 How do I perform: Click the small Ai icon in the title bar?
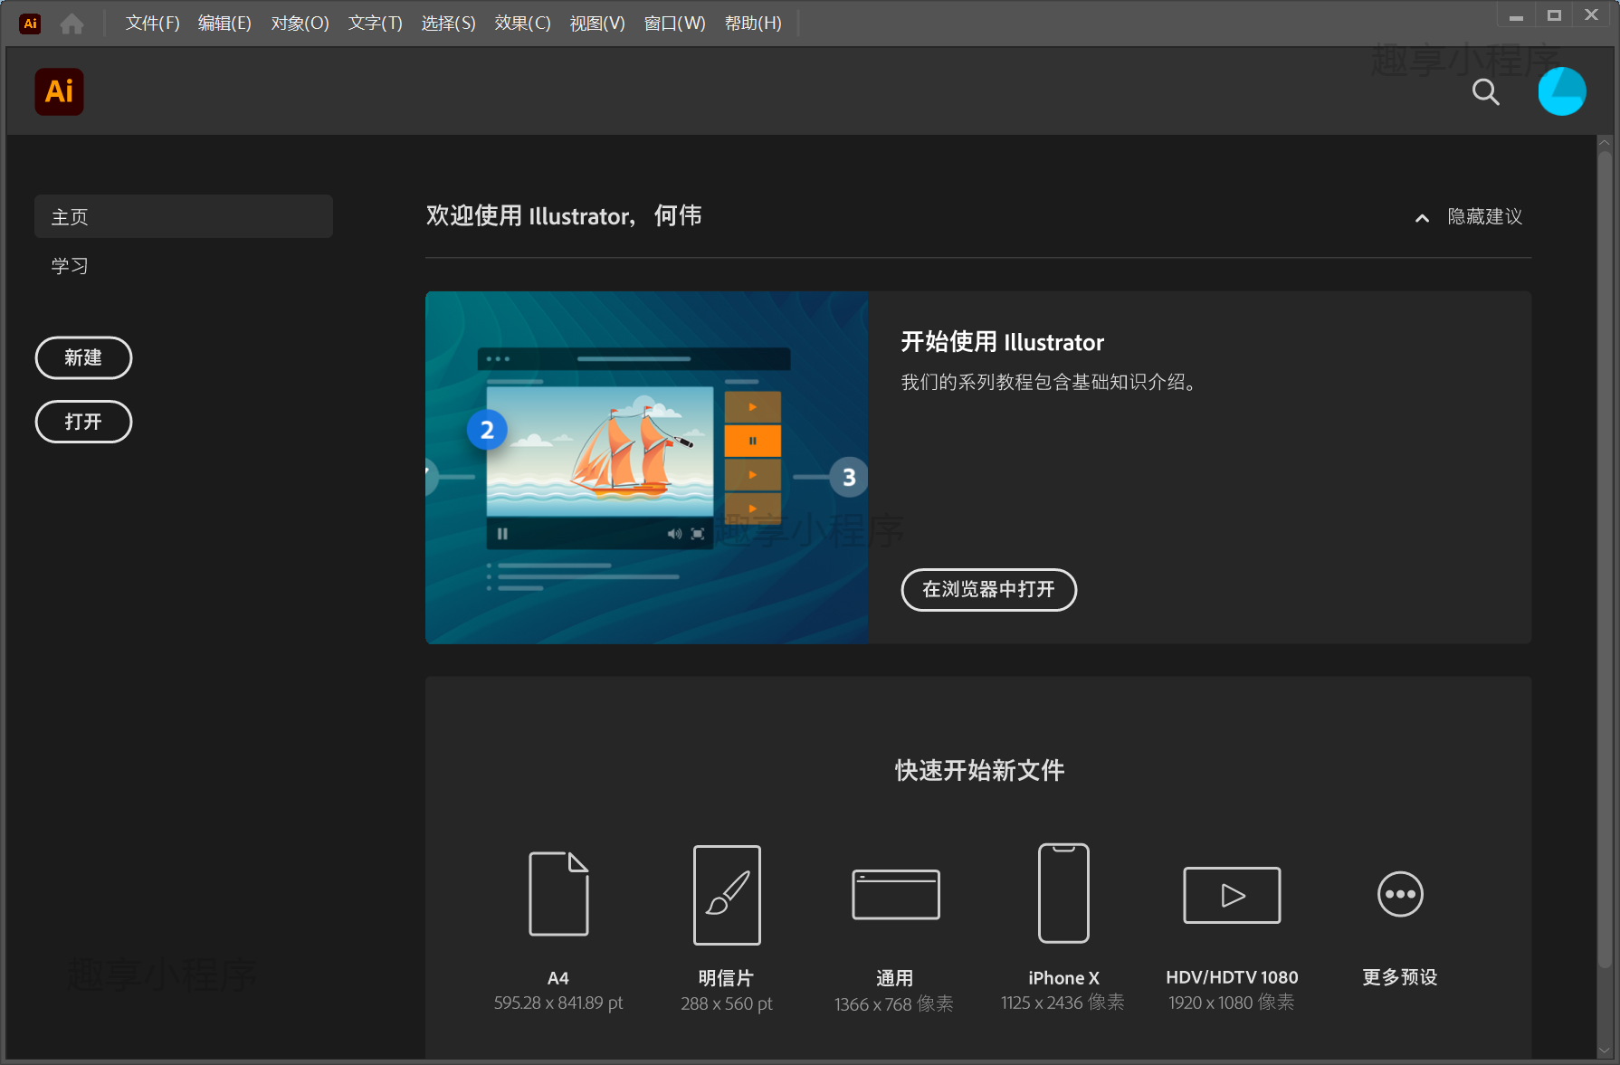tap(30, 24)
